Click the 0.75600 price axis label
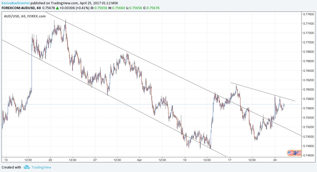 click(x=308, y=108)
